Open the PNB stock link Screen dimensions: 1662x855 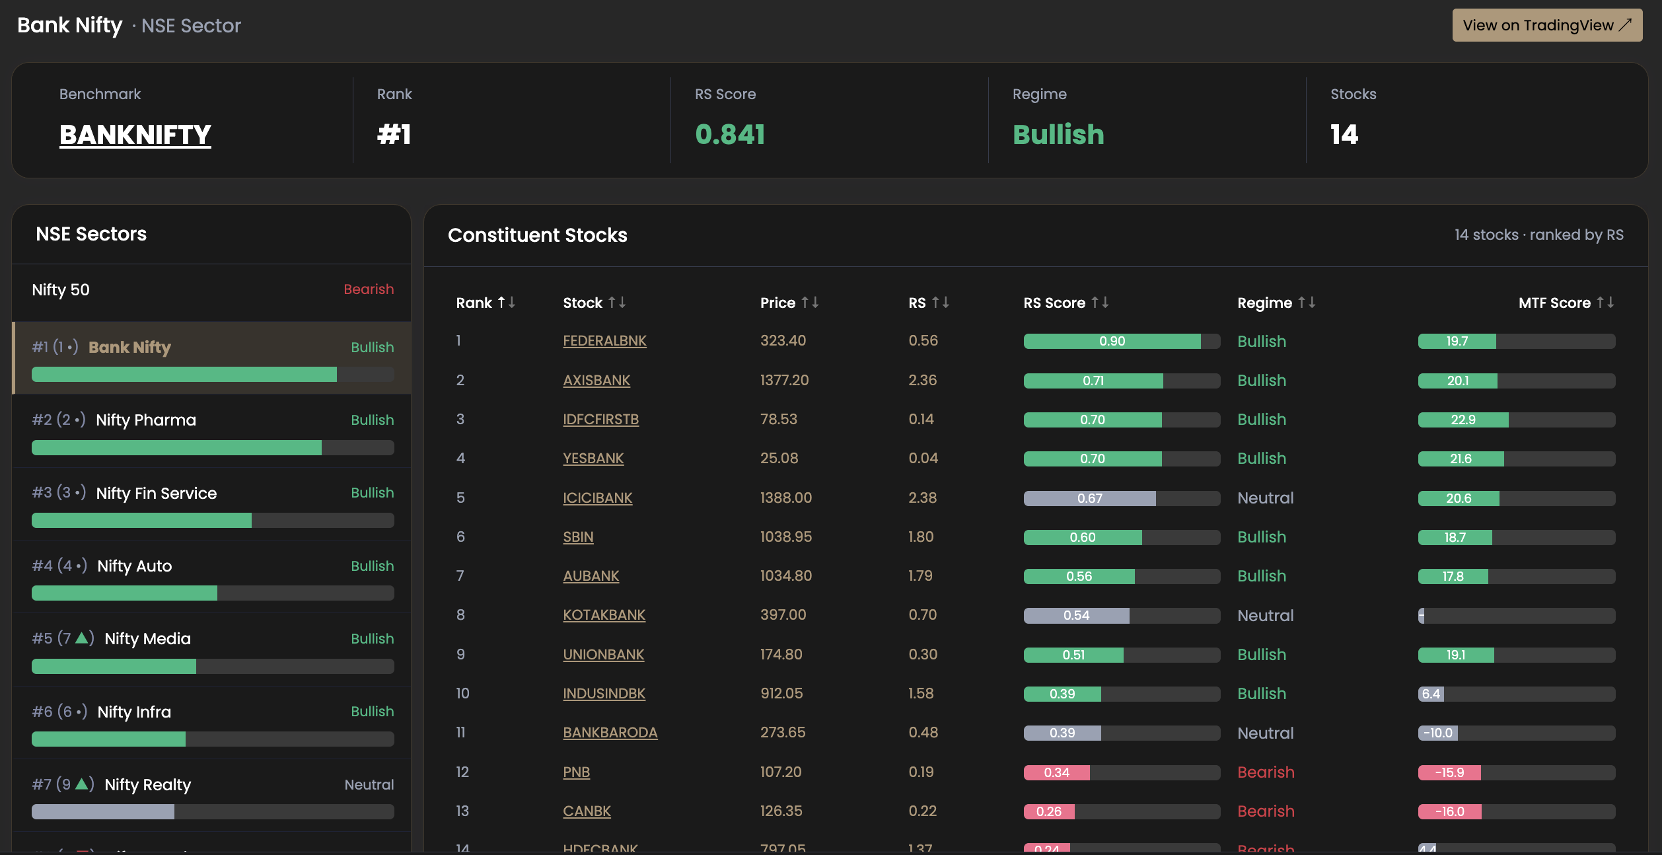coord(576,772)
